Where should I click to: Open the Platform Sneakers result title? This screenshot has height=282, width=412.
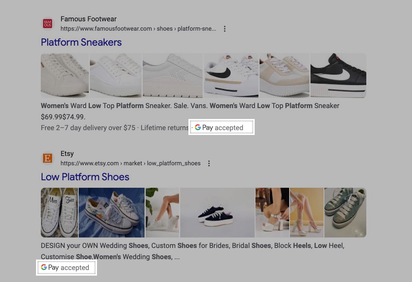click(81, 42)
